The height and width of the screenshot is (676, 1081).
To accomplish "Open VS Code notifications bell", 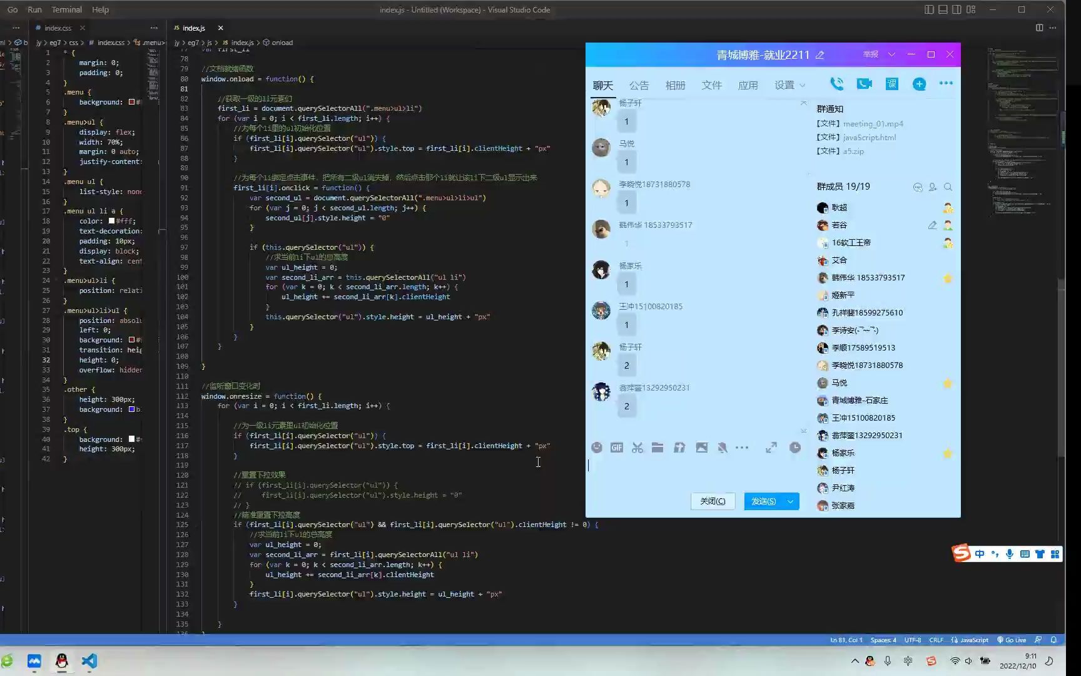I will click(x=1053, y=640).
